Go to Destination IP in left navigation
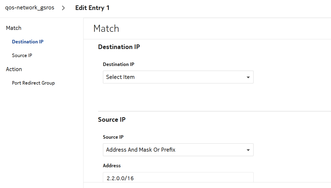 coord(28,42)
